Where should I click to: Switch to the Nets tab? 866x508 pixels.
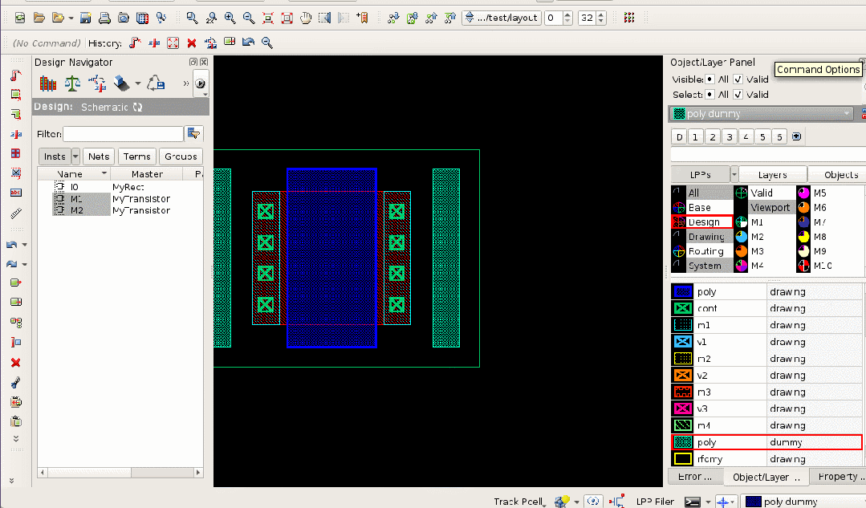(x=99, y=156)
